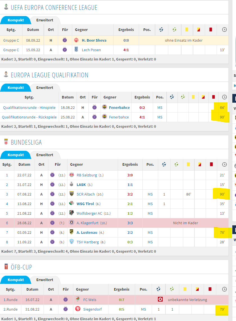
Task: Open 0:5 result against Siegendorf
Action: tap(122, 309)
